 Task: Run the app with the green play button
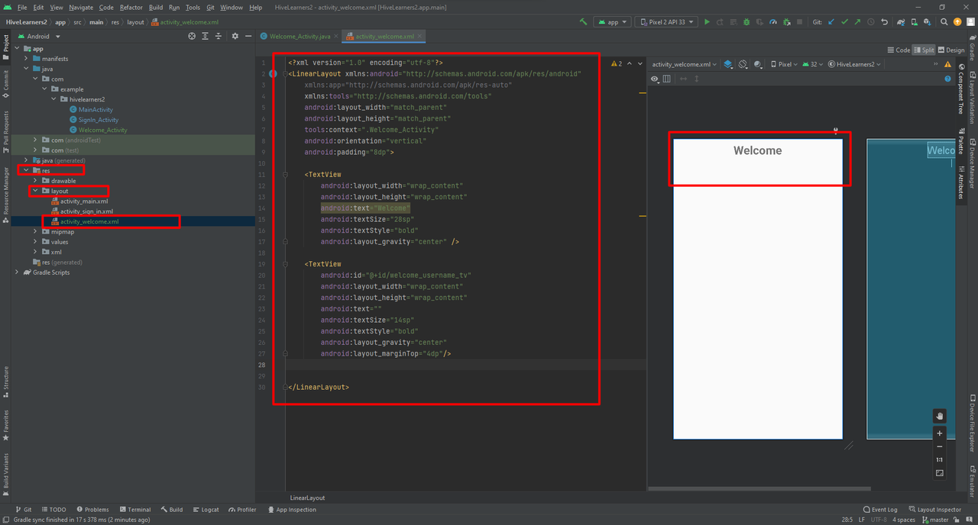tap(707, 22)
